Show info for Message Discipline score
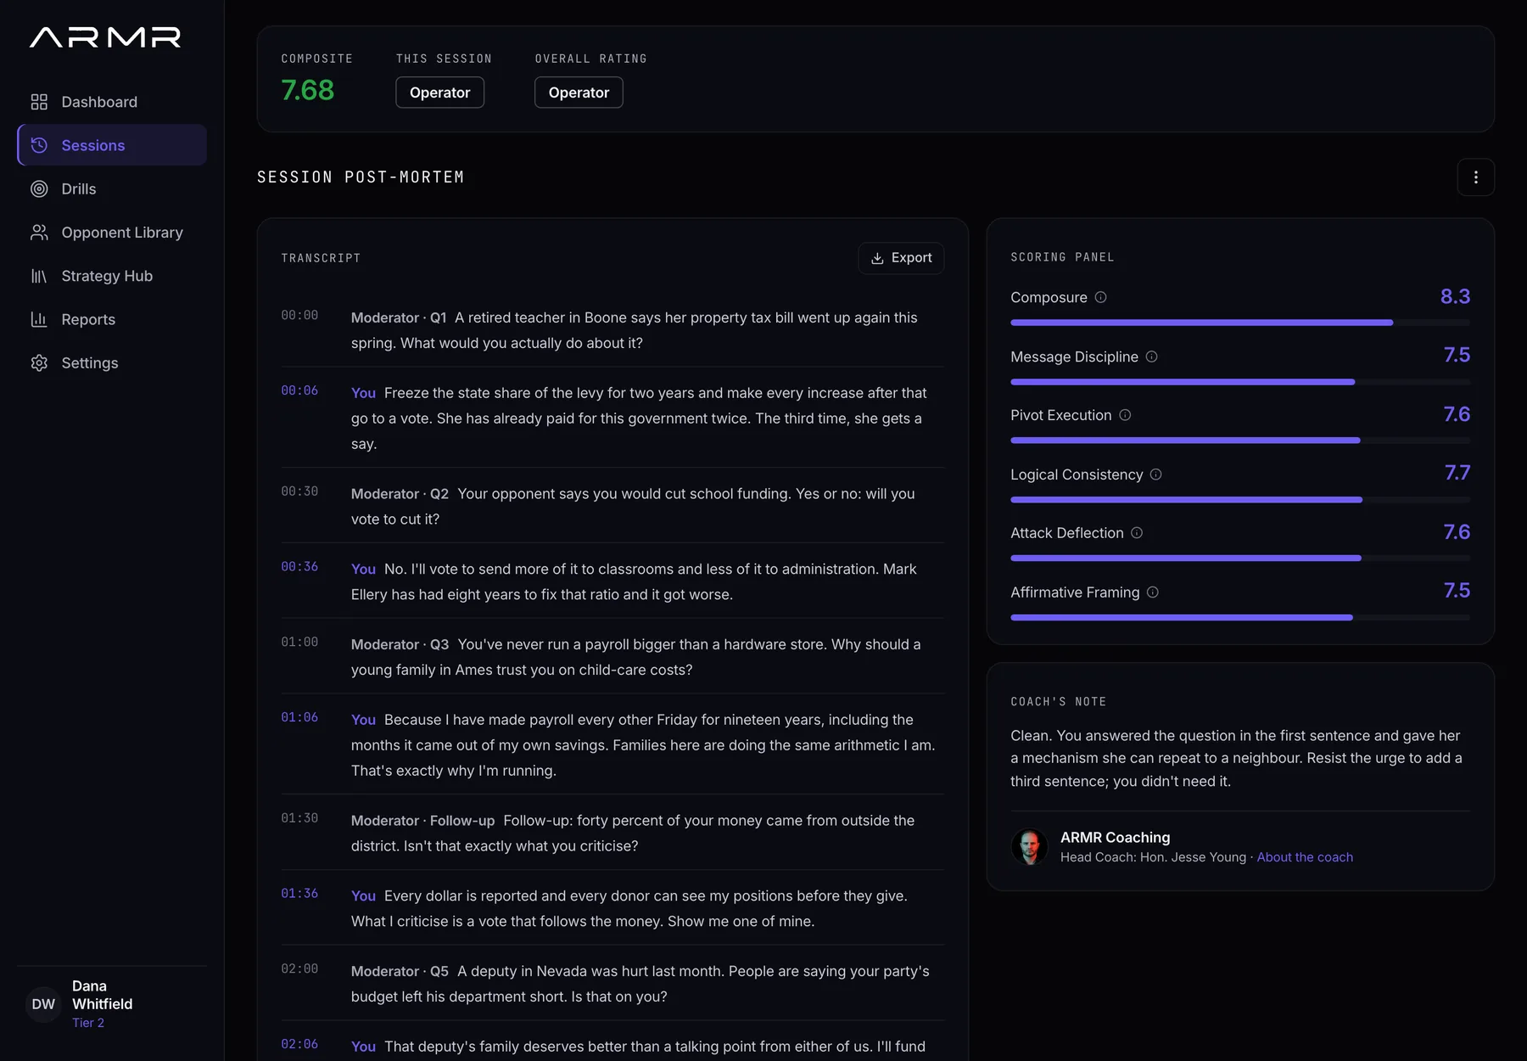This screenshot has width=1527, height=1061. (x=1151, y=356)
